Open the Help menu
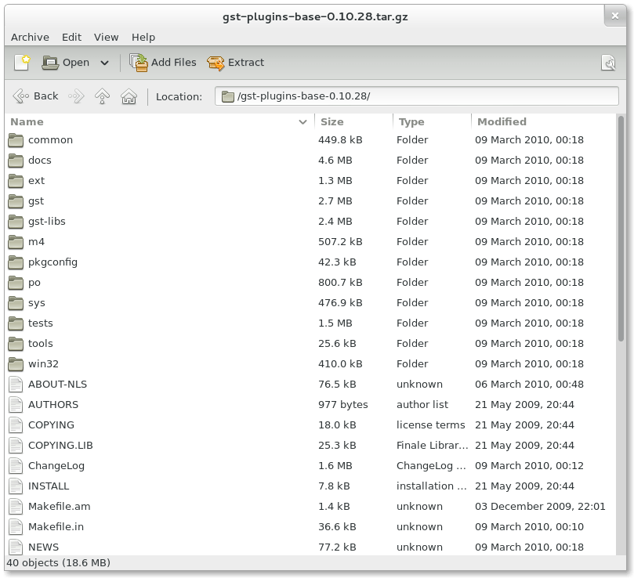 pyautogui.click(x=143, y=37)
